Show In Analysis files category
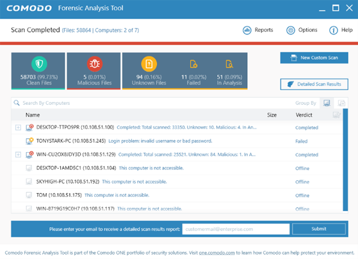Screen dimensions: 358x259 pyautogui.click(x=229, y=72)
